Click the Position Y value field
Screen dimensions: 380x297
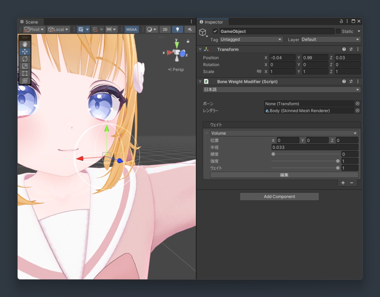click(315, 58)
